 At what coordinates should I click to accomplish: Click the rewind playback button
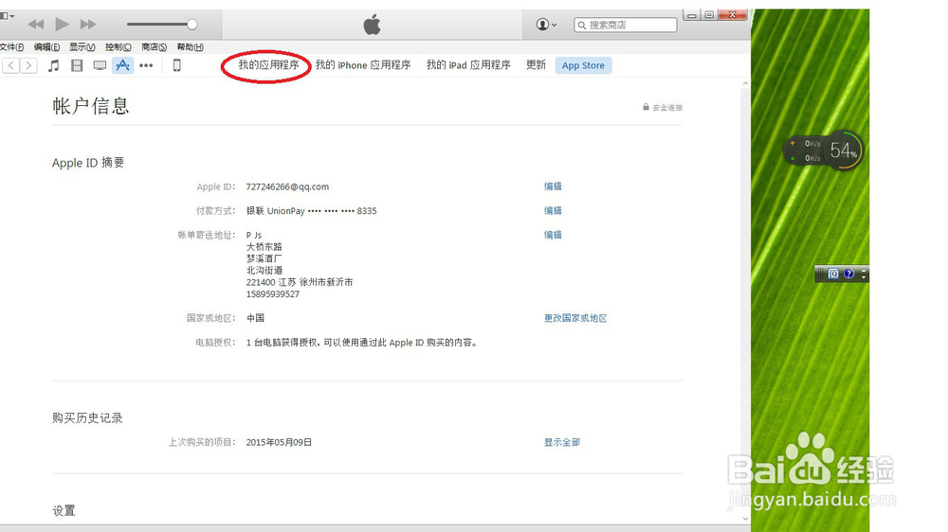[x=36, y=25]
